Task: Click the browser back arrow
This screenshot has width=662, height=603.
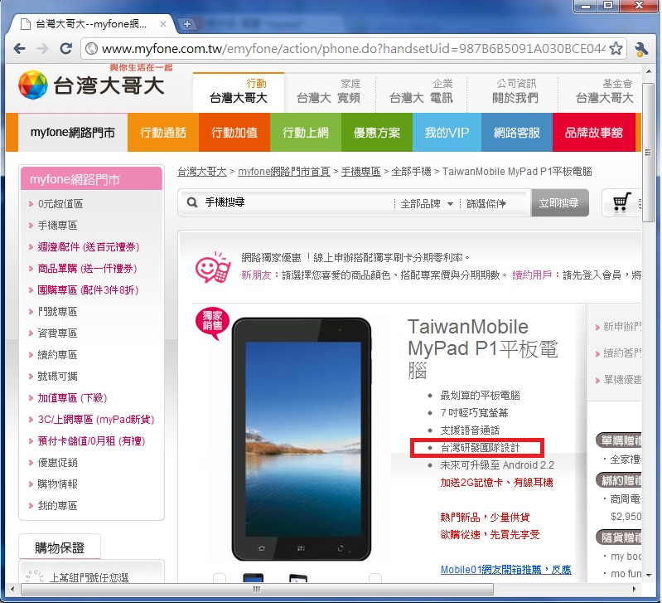Action: pyautogui.click(x=19, y=49)
